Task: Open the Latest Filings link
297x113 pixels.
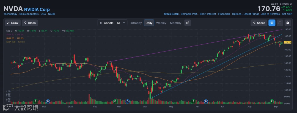Action: pos(251,14)
